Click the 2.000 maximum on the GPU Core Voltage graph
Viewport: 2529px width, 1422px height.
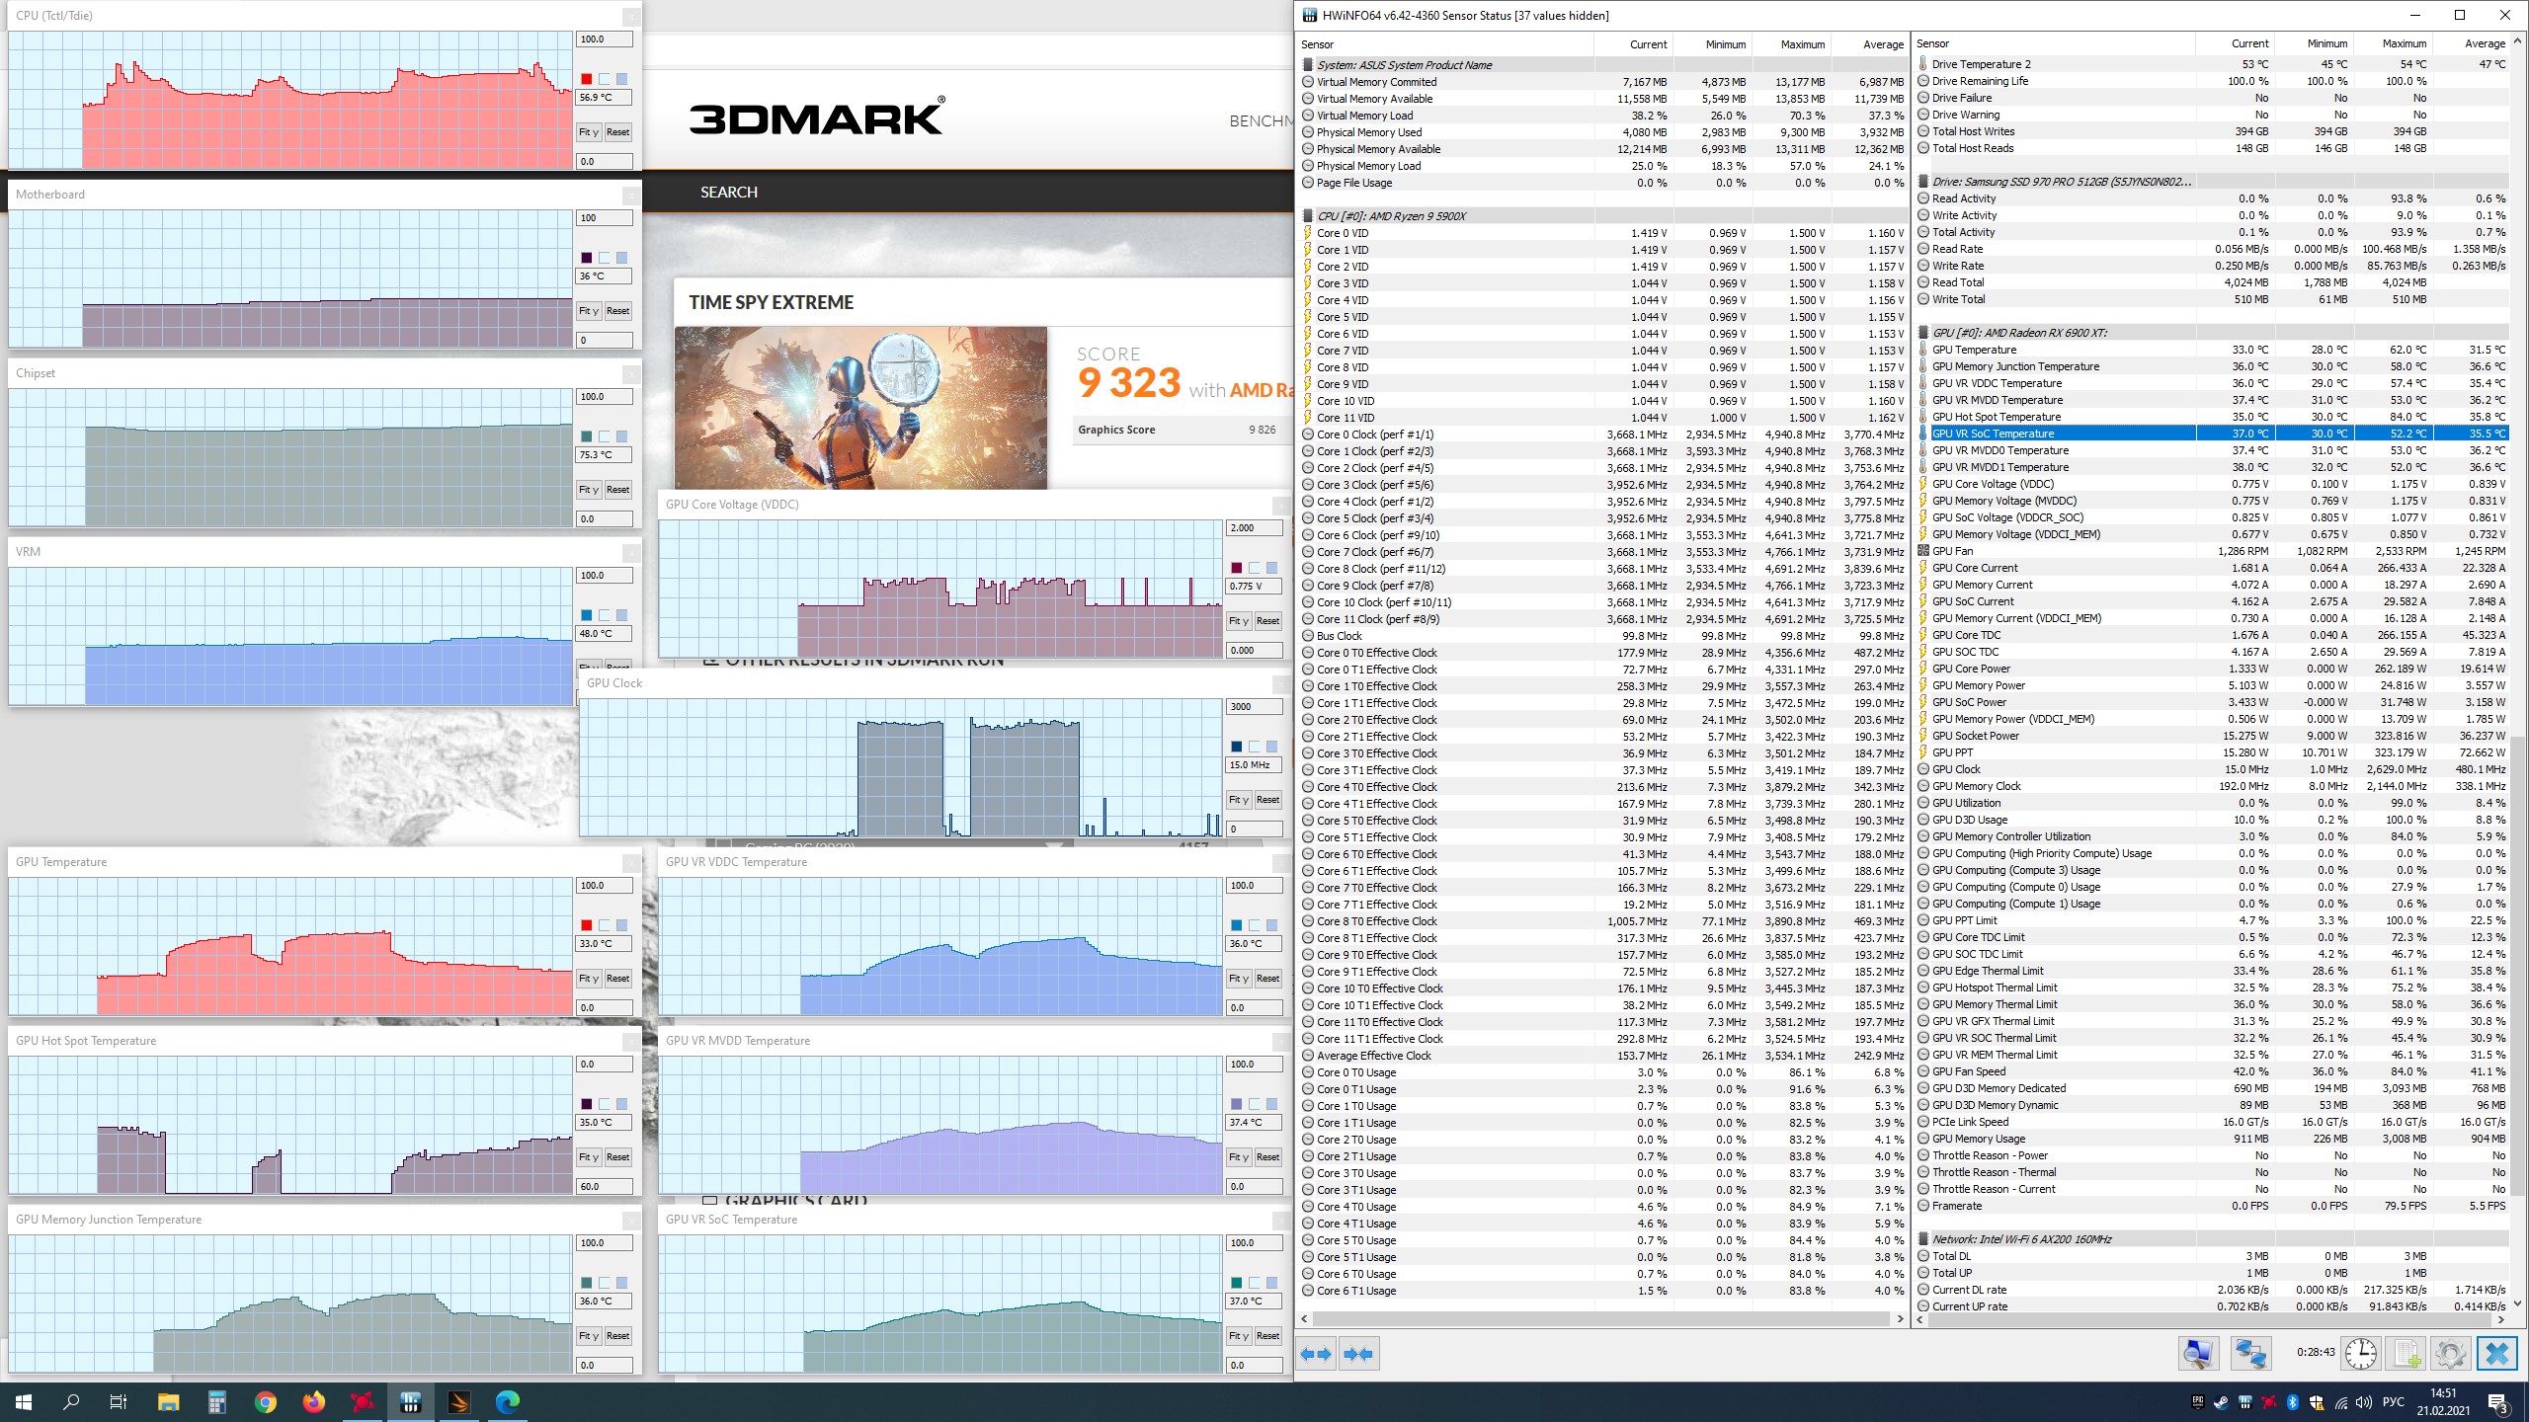pos(1253,528)
